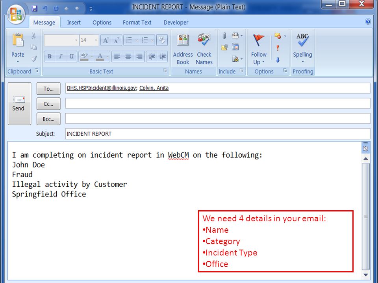Click the Cc... button
Screen dimensions: 378x283
tap(48, 104)
